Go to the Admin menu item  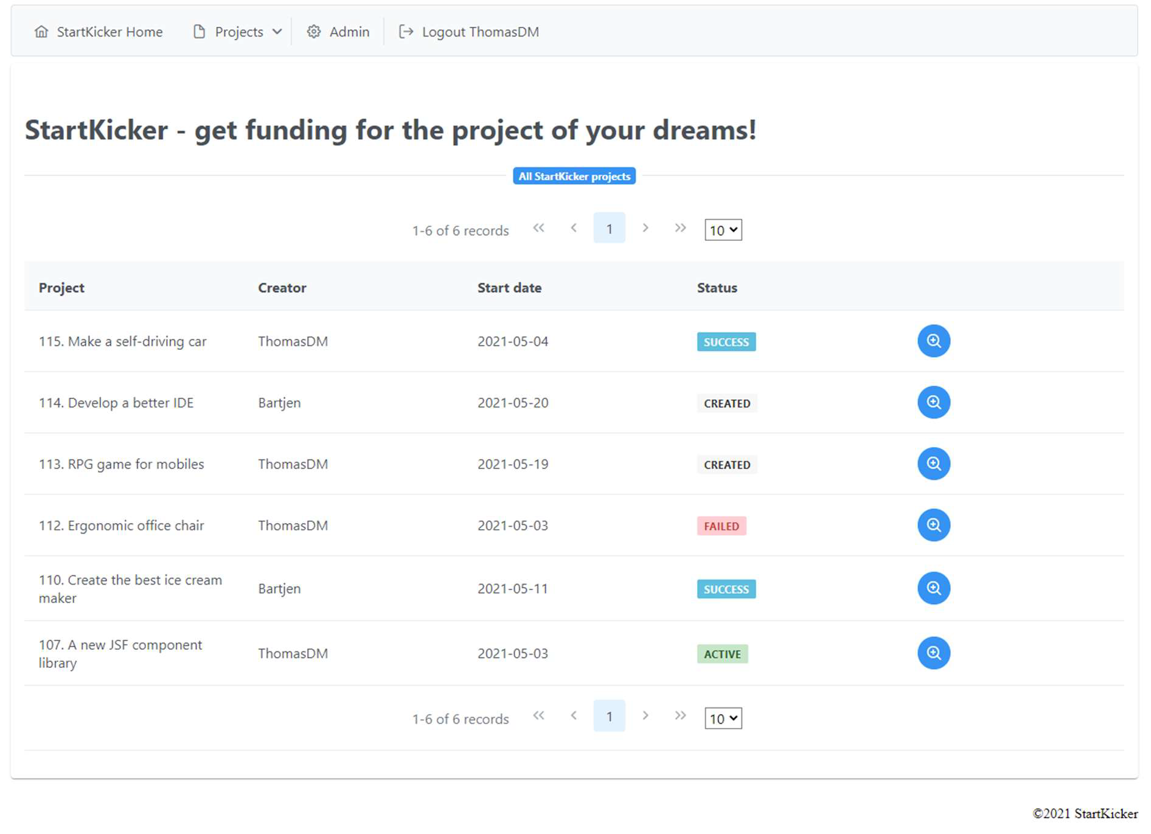click(x=338, y=32)
